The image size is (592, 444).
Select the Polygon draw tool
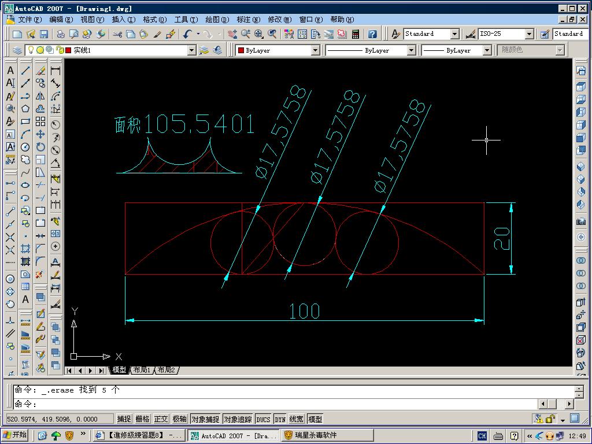click(x=25, y=109)
